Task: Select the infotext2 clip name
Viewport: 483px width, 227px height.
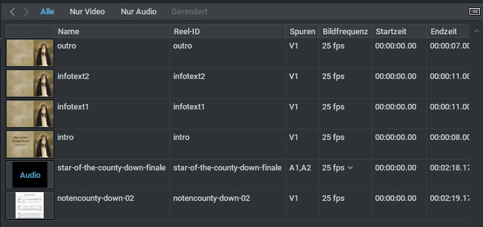Action: pos(73,76)
